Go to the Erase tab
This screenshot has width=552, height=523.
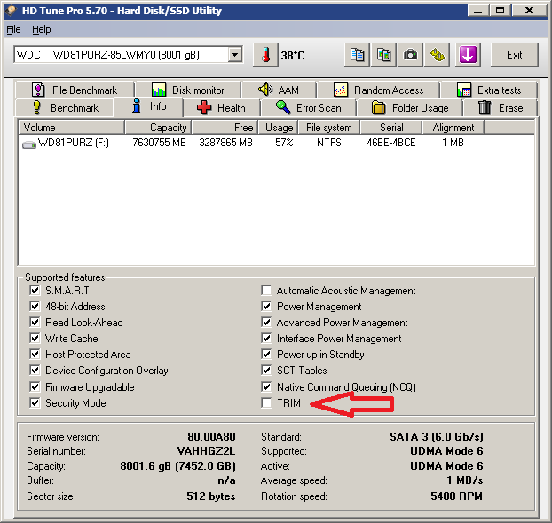coord(501,107)
